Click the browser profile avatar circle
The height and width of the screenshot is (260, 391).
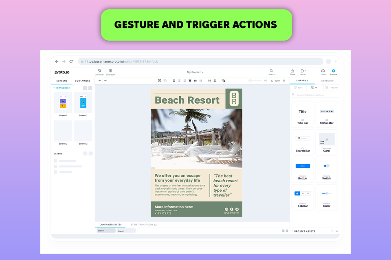coord(328,61)
